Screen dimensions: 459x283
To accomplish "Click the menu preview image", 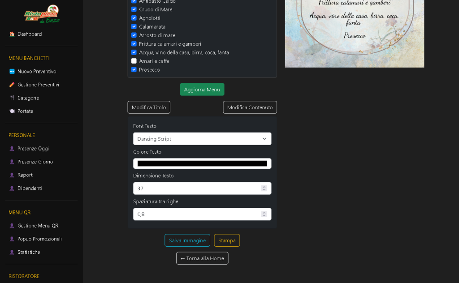I will (355, 34).
